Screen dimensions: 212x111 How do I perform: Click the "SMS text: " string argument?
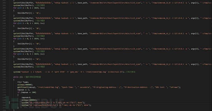coord(161,87)
